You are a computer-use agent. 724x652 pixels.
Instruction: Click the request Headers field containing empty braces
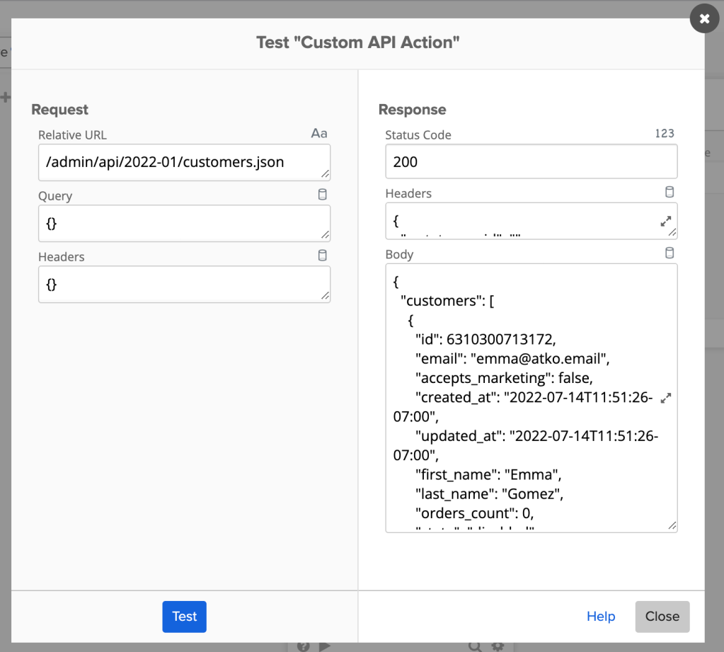184,284
